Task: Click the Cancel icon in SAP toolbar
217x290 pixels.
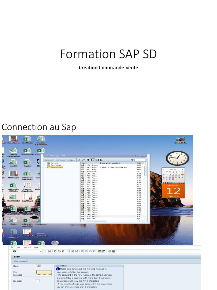Action: [x=63, y=251]
